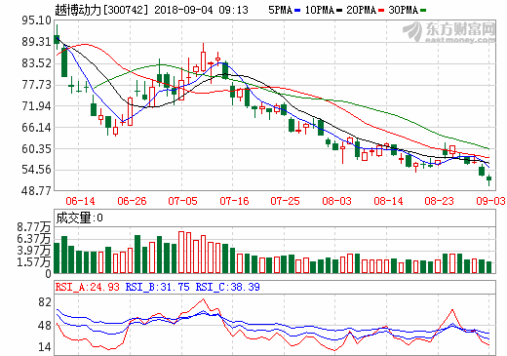Click the 30PMA legend label
This screenshot has width=507, height=356.
coord(404,10)
